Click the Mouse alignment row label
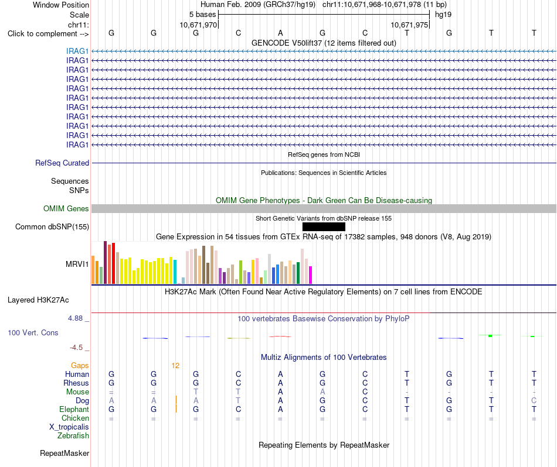 77,392
